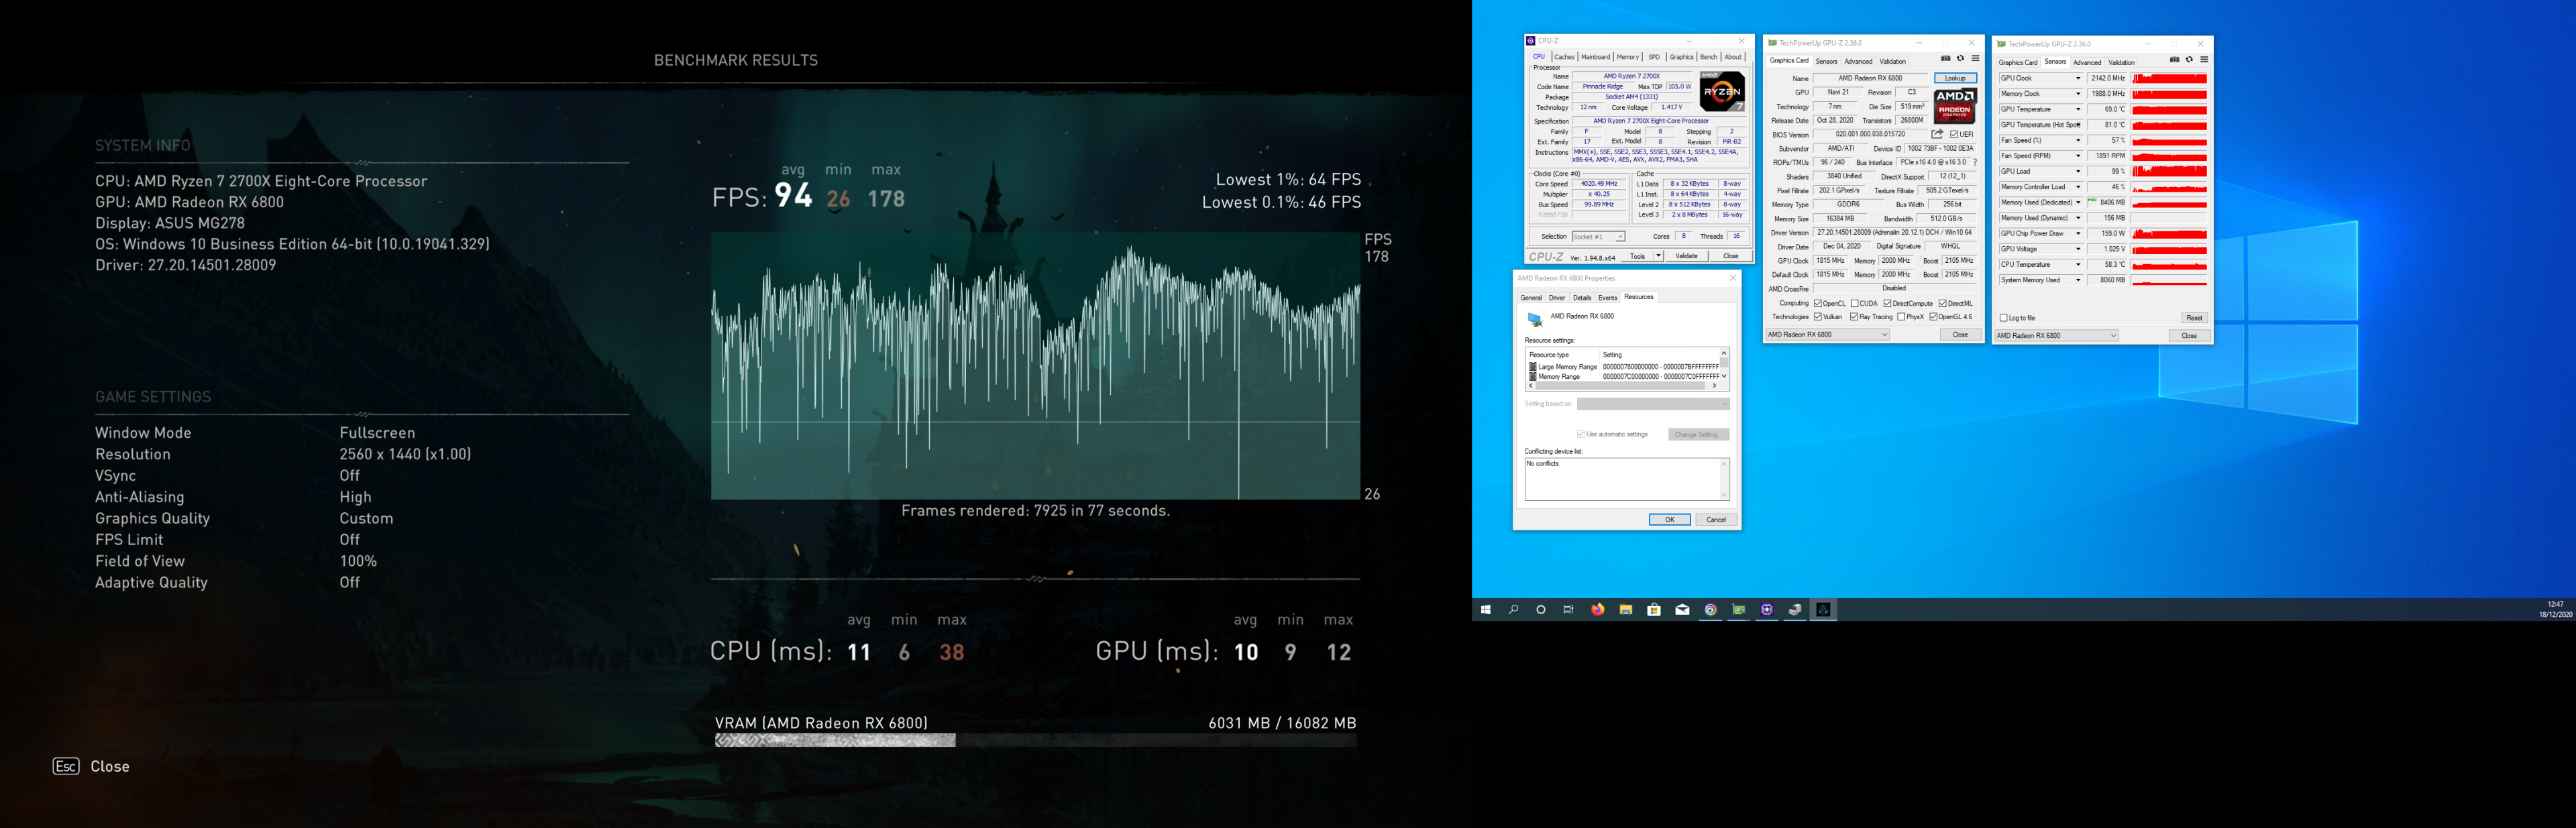
Task: Click the Lookup button in GPU-Z
Action: click(1955, 78)
